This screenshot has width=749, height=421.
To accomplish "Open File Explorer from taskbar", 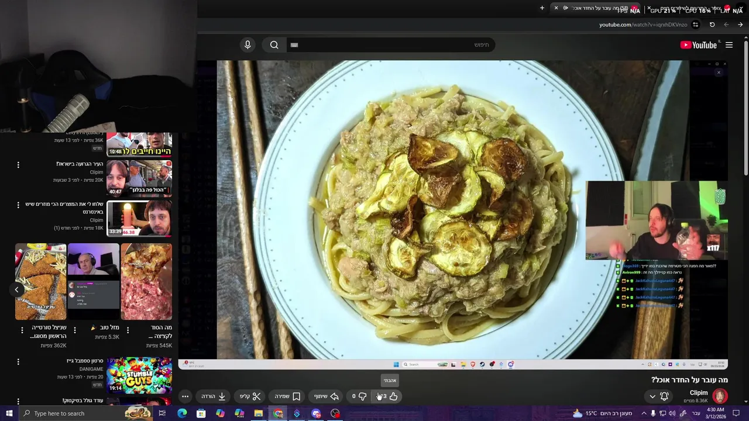I will tap(259, 413).
